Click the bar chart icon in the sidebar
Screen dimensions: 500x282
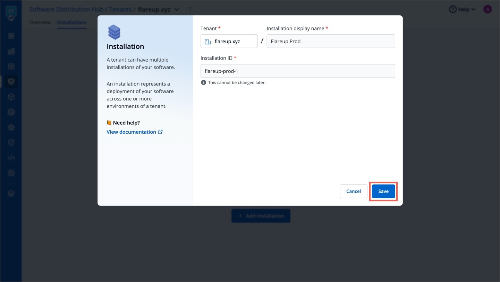pyautogui.click(x=11, y=51)
